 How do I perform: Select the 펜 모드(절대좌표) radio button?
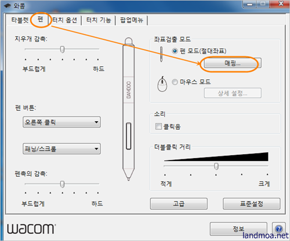click(175, 51)
